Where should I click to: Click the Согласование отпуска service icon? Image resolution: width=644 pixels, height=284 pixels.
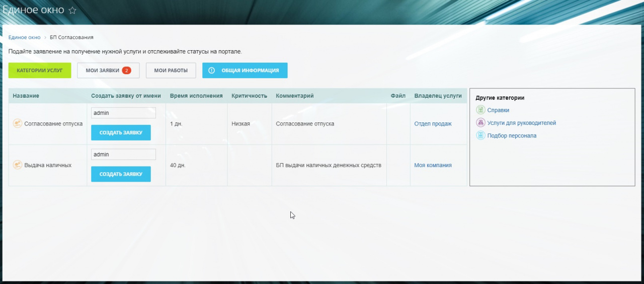17,123
